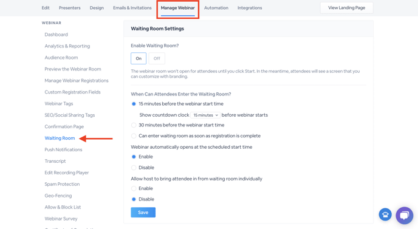This screenshot has width=418, height=229.
Task: Click the blue phone support icon
Action: point(385,214)
